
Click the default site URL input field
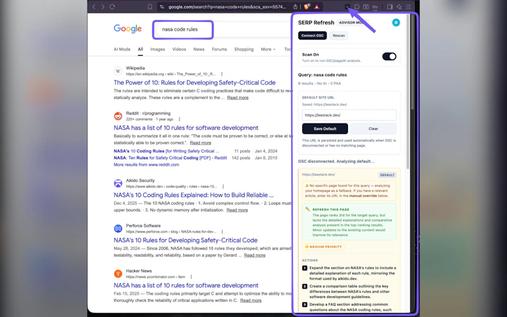pyautogui.click(x=349, y=115)
